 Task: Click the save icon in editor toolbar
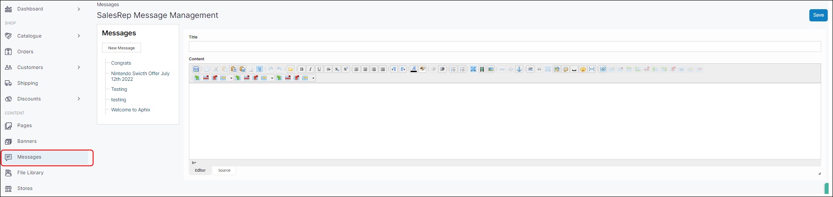pyautogui.click(x=196, y=69)
